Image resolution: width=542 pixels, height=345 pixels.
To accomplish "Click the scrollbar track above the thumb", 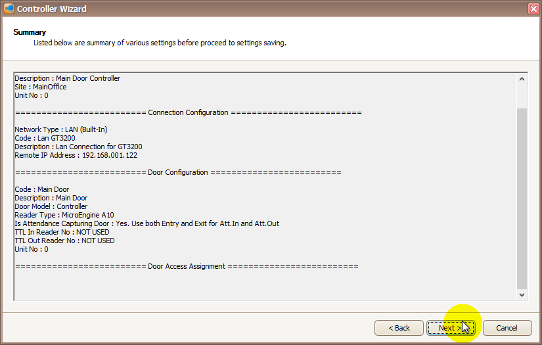I will pos(522,95).
